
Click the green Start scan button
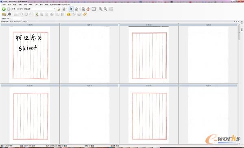pyautogui.click(x=4, y=9)
